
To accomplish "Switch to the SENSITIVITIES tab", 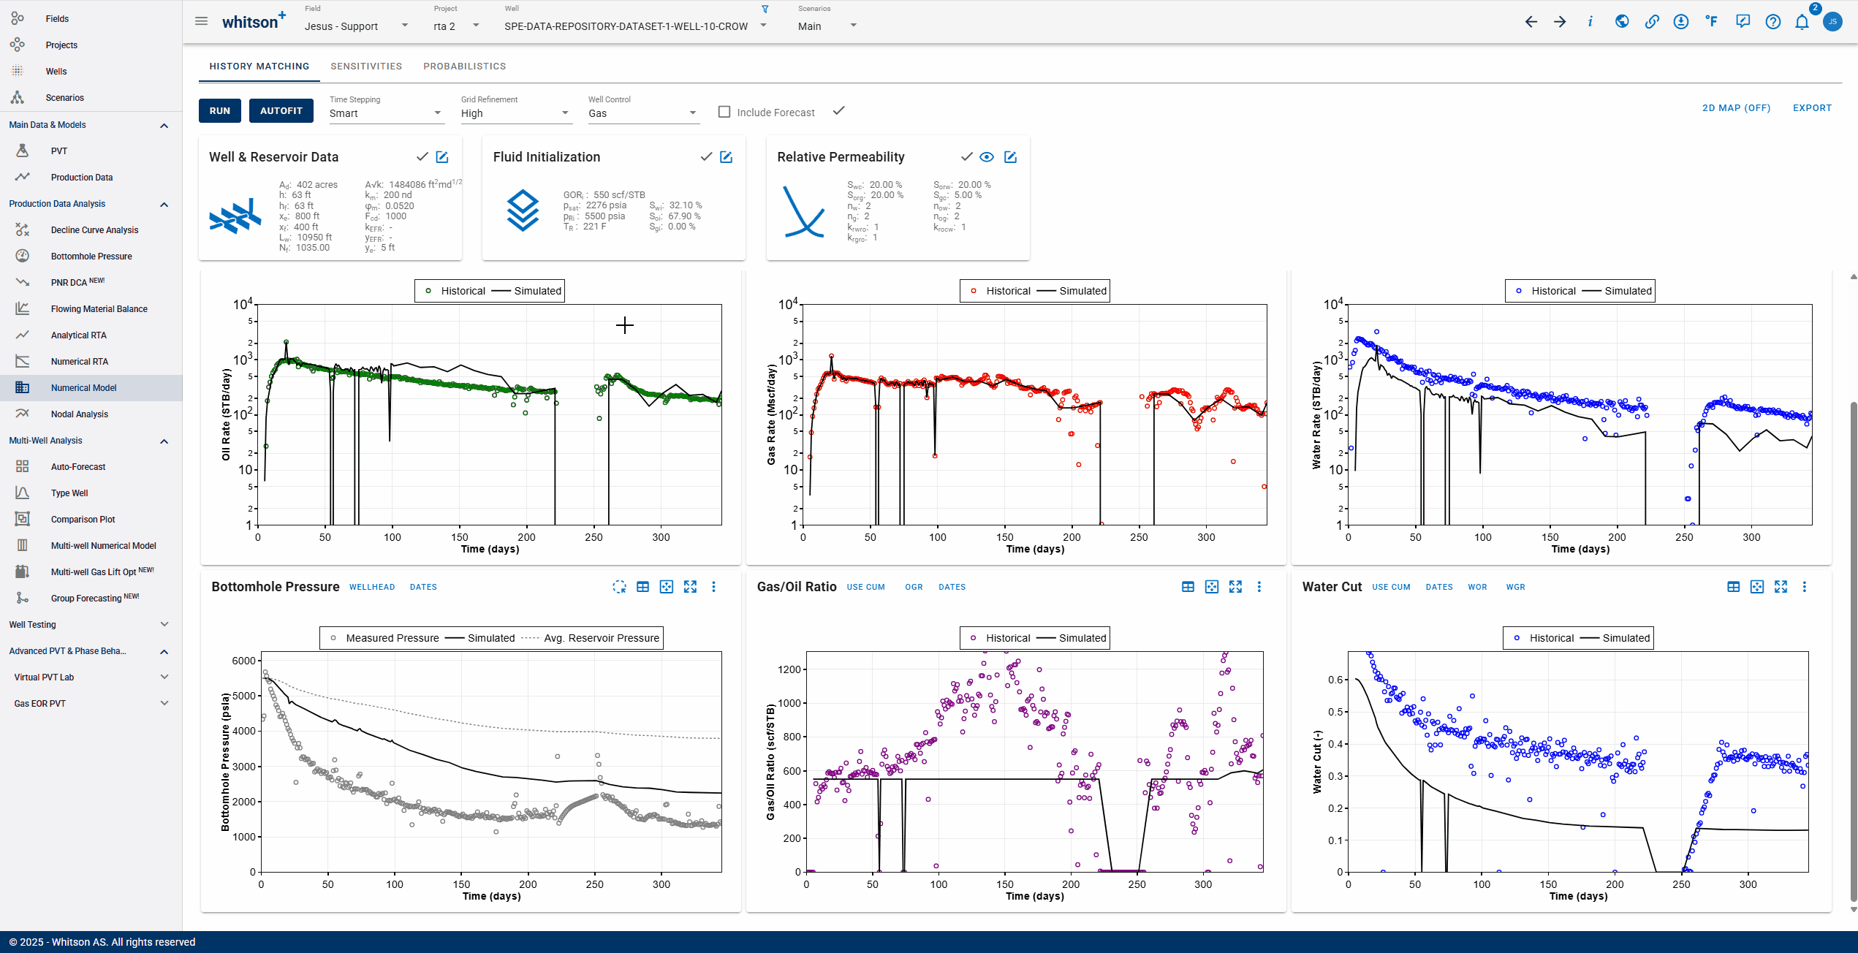I will [x=366, y=67].
